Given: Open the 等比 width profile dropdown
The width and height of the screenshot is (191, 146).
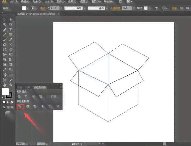Looking at the screenshot, I should pos(85,8).
